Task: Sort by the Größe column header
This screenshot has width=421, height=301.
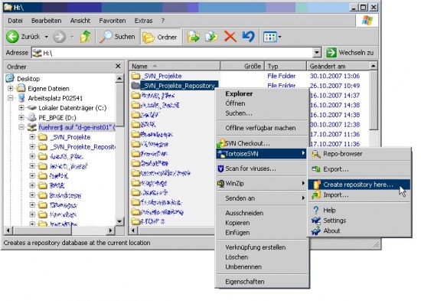Action: point(243,66)
